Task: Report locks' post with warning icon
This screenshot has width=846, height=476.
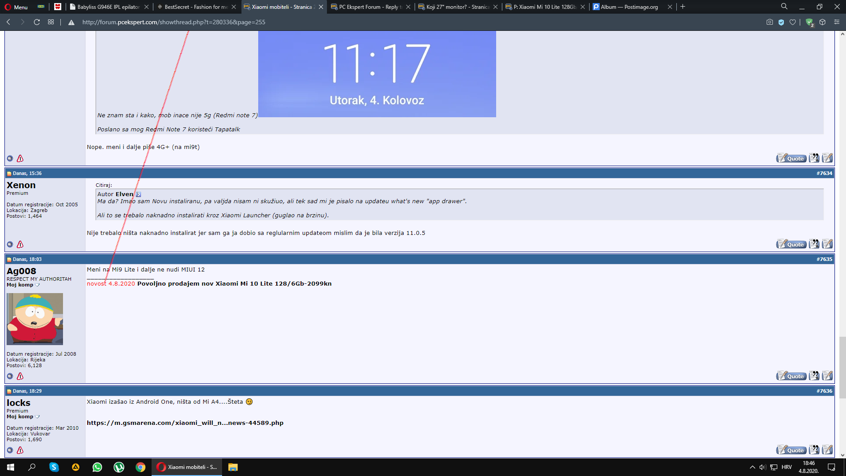Action: pos(20,450)
